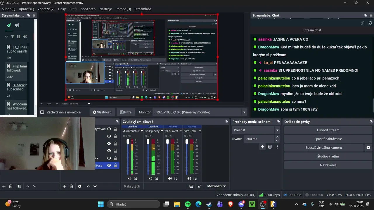Move the selected source up
The height and width of the screenshot is (210, 374).
pyautogui.click(x=88, y=186)
